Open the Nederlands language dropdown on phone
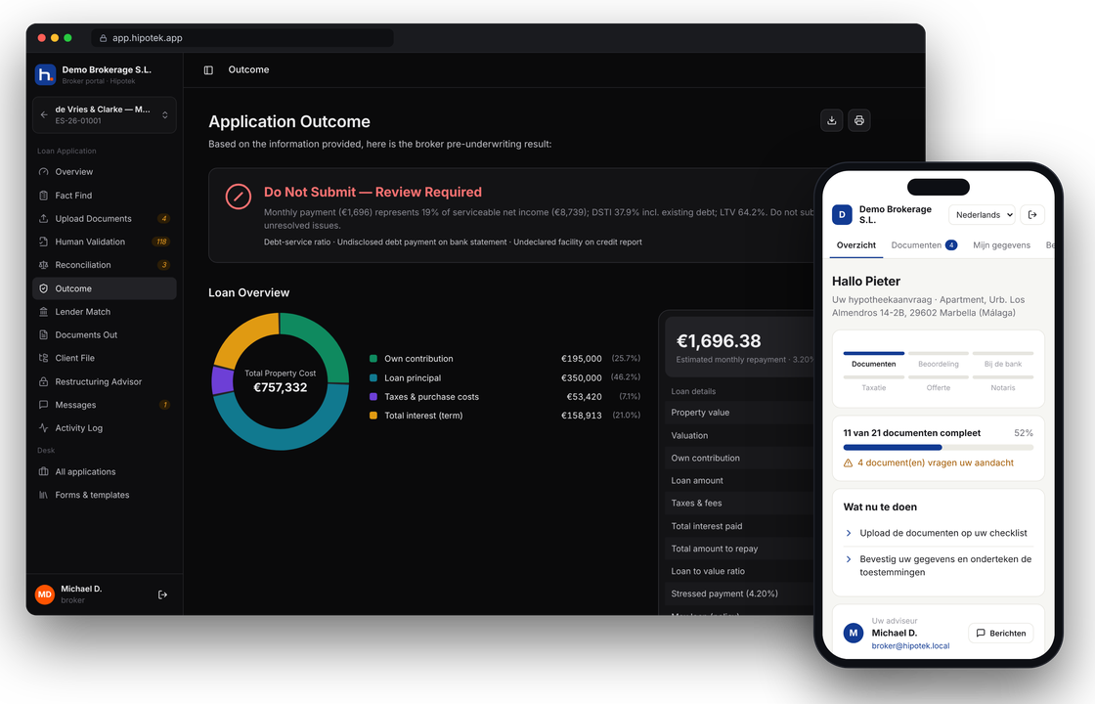 [984, 214]
